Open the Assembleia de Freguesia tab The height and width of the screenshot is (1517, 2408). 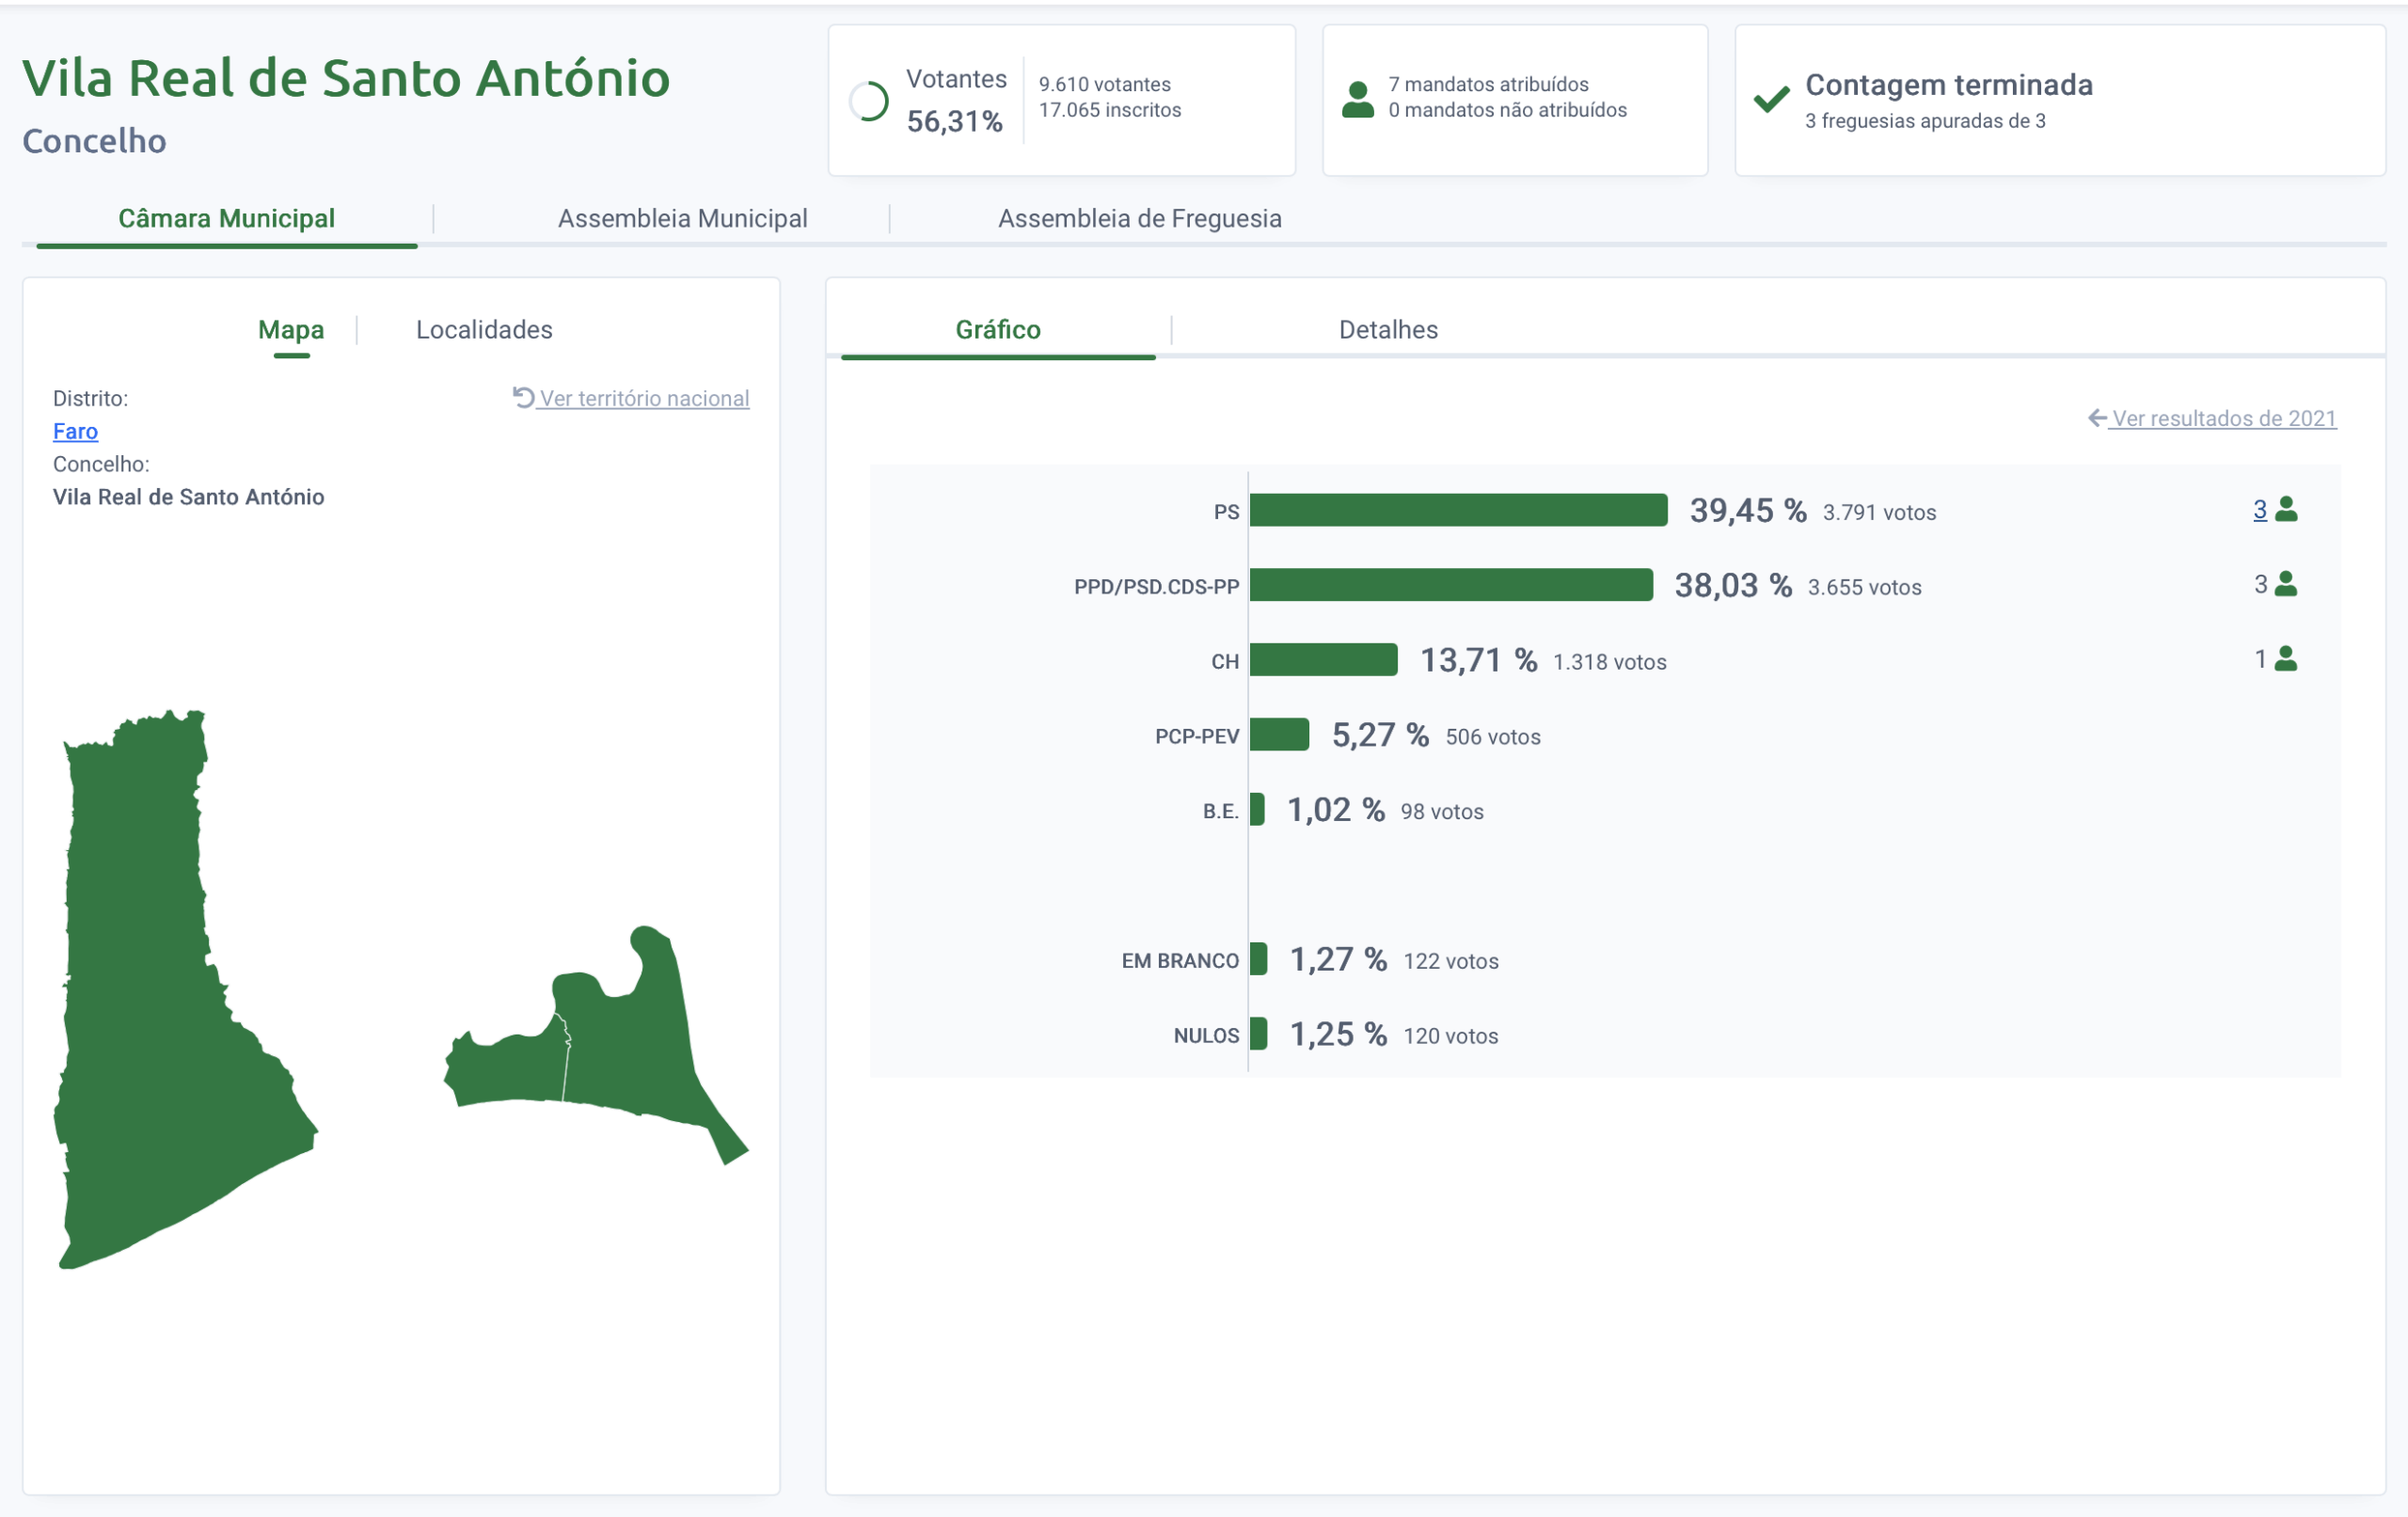pyautogui.click(x=1139, y=218)
